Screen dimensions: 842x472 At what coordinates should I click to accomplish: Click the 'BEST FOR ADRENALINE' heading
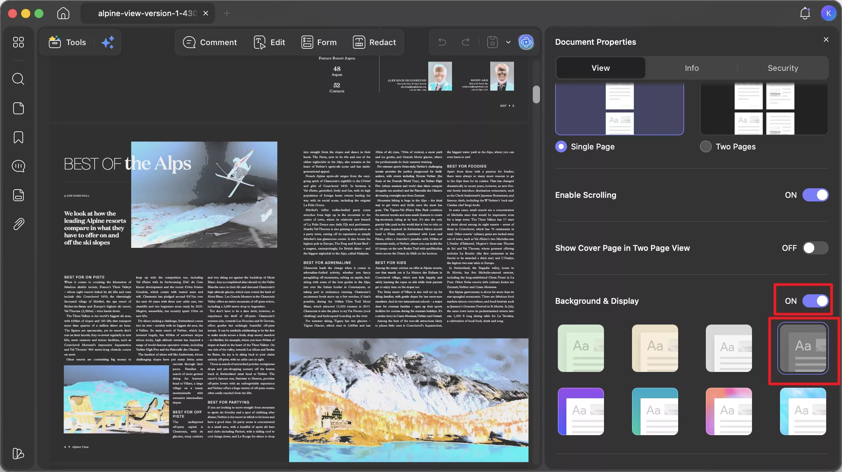[327, 263]
